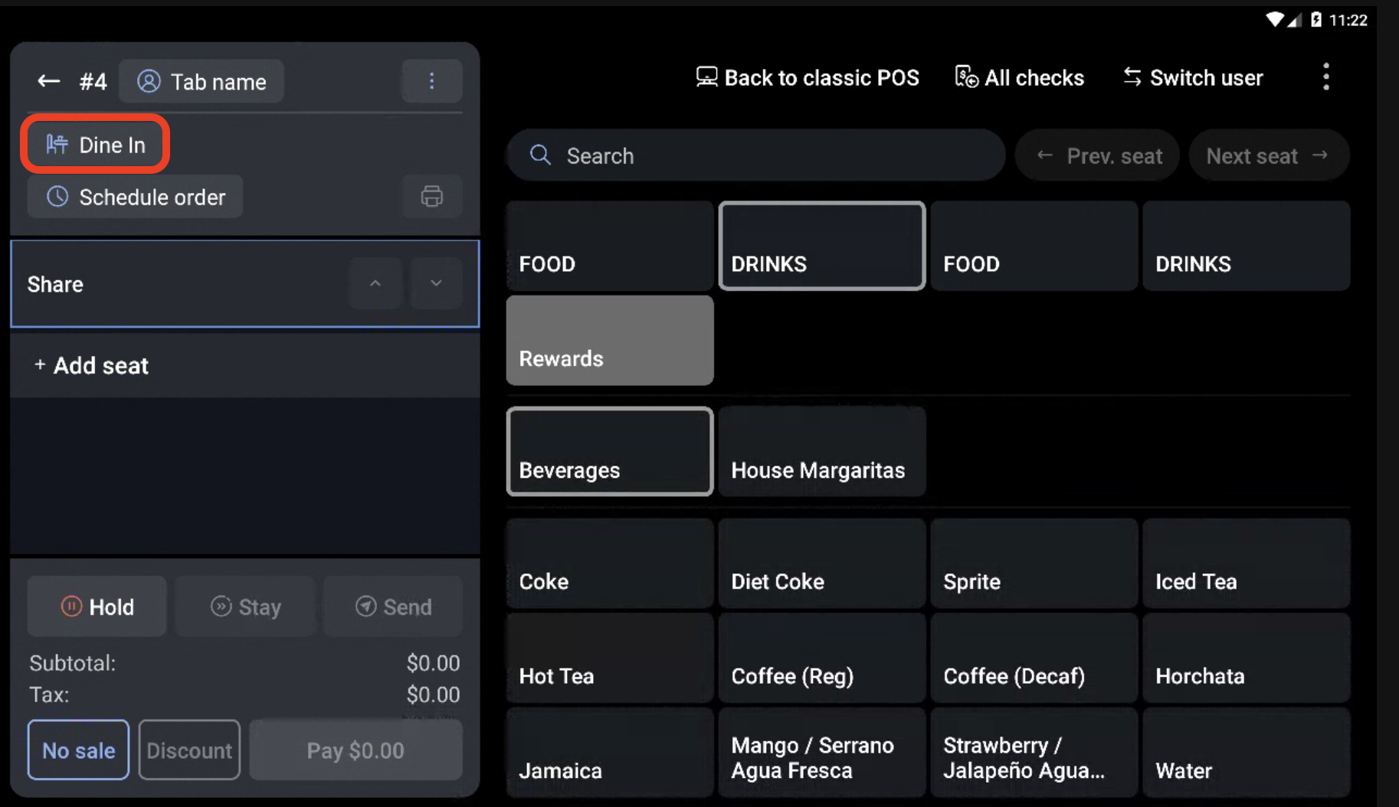Viewport: 1399px width, 807px height.
Task: Collapse the Share section with the up chevron
Action: 375,283
